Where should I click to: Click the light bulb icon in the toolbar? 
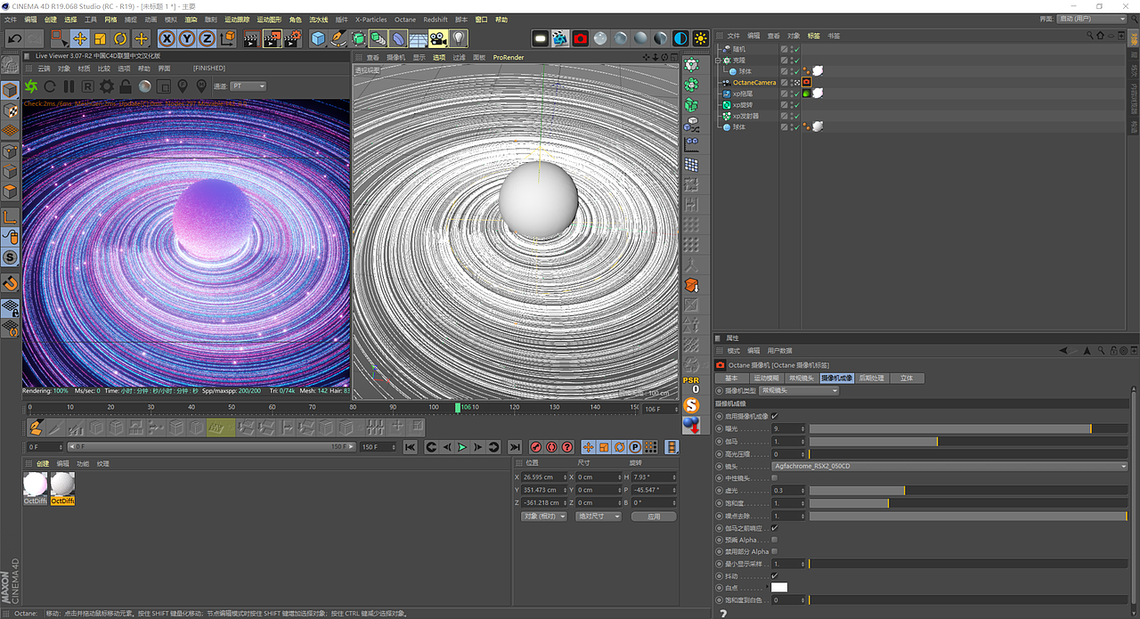pos(459,38)
